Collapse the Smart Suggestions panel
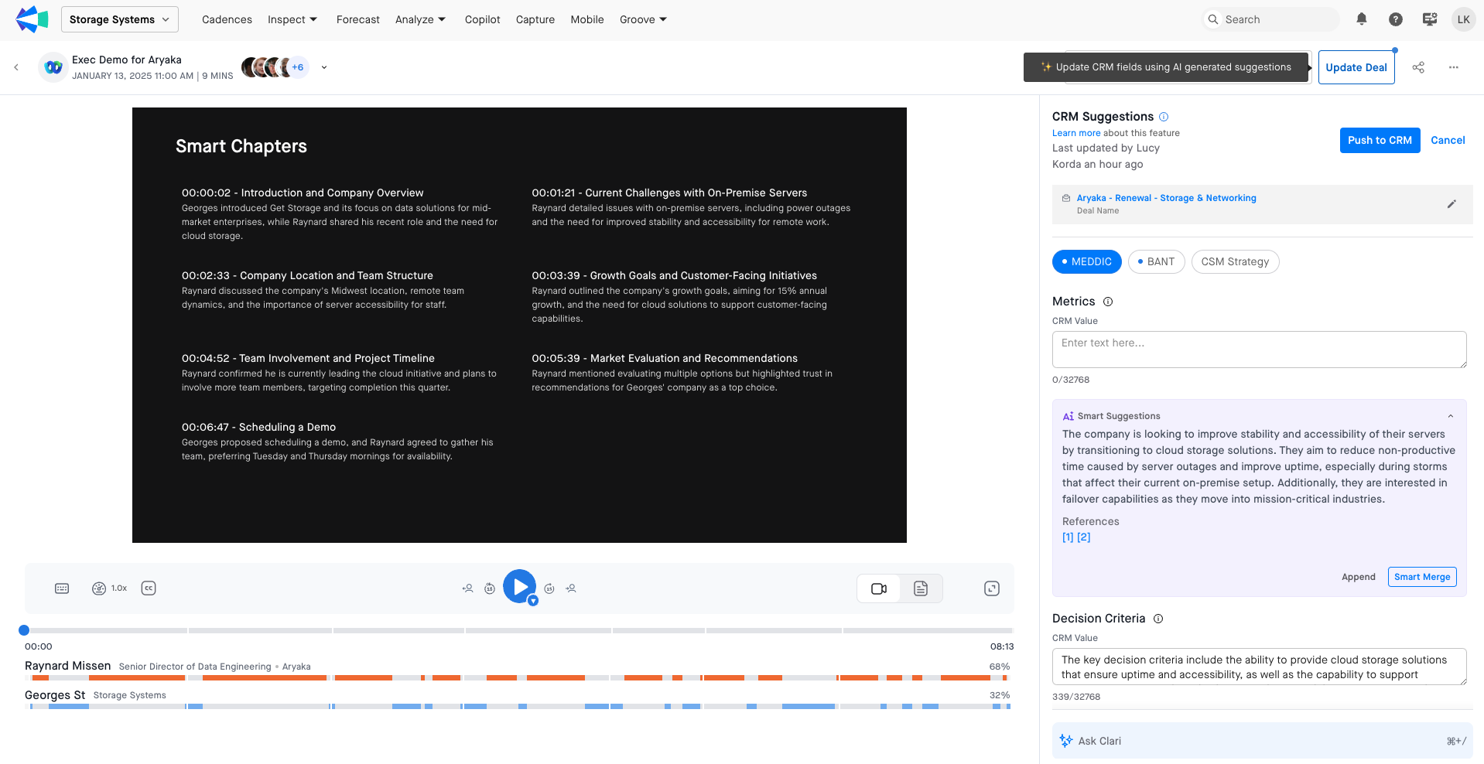The image size is (1484, 764). click(x=1450, y=416)
